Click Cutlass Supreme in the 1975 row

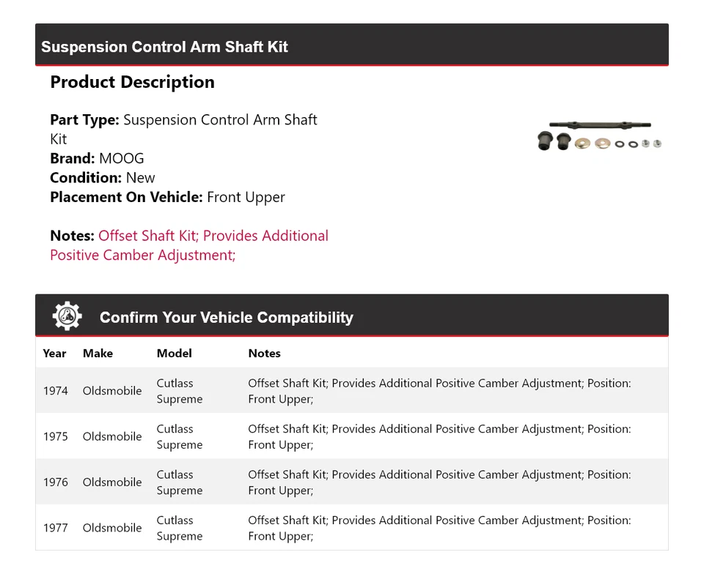point(179,436)
